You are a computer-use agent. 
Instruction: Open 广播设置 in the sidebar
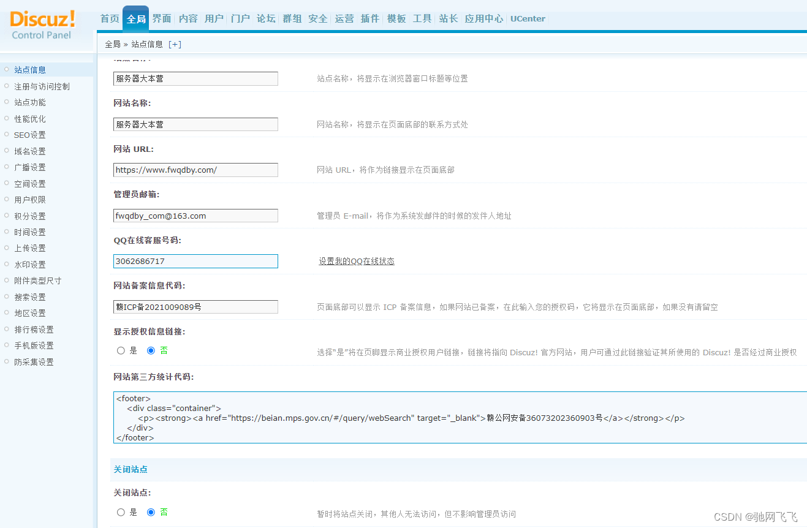tap(30, 167)
